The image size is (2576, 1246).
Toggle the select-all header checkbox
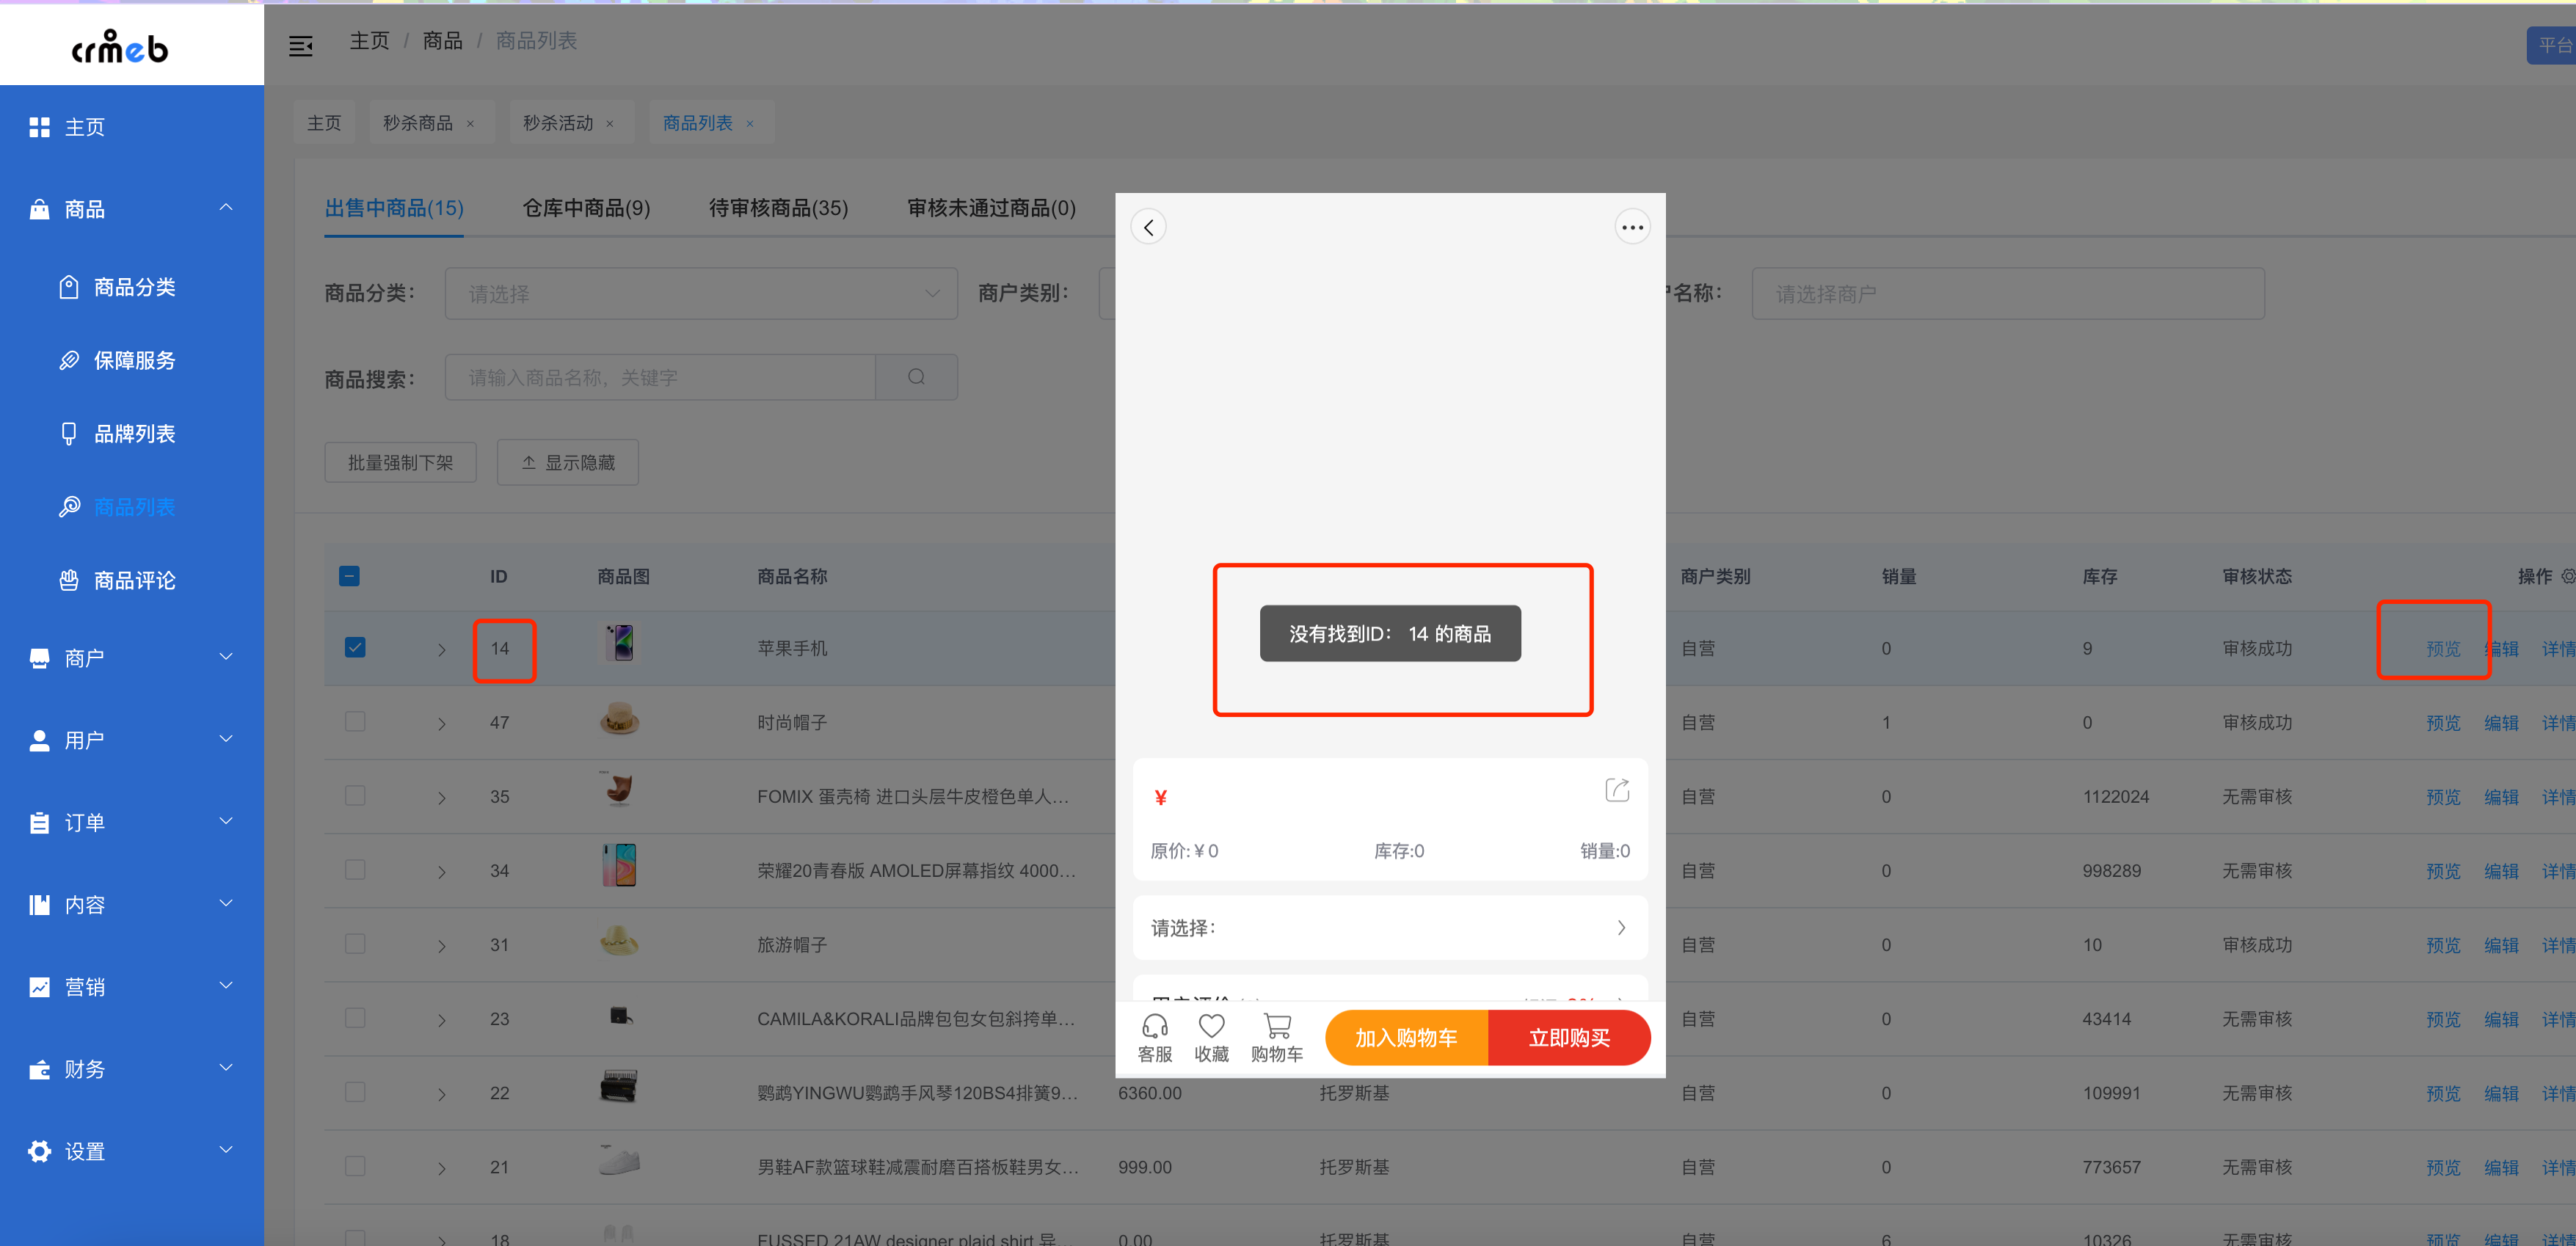(x=349, y=576)
